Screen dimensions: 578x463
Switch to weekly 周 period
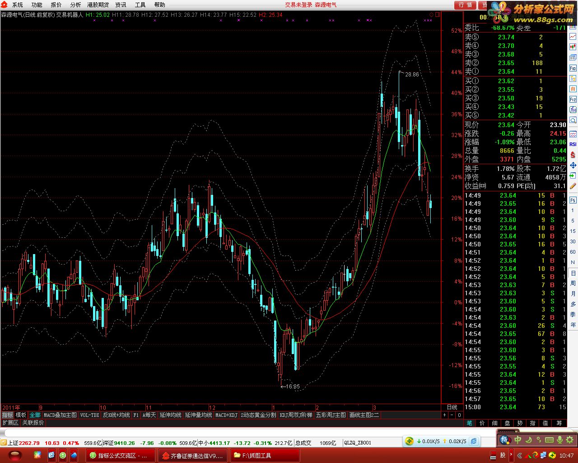click(573, 283)
